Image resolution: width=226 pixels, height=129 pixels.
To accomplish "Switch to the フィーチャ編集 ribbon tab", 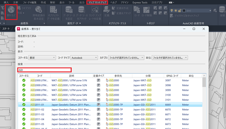I will [30, 3].
